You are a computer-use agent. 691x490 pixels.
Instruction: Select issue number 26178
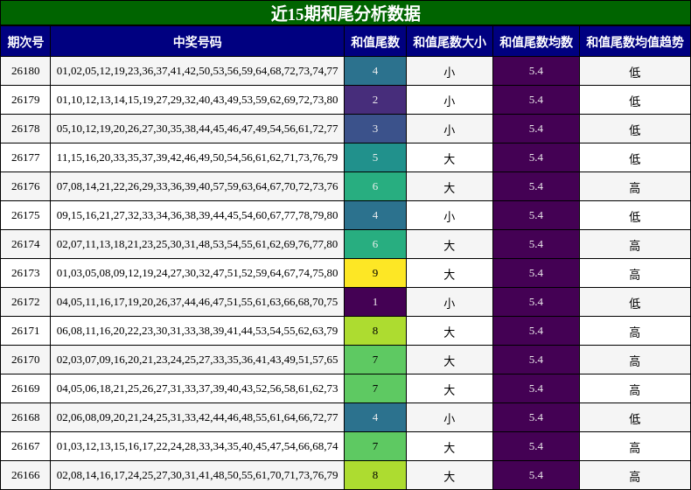tap(25, 129)
